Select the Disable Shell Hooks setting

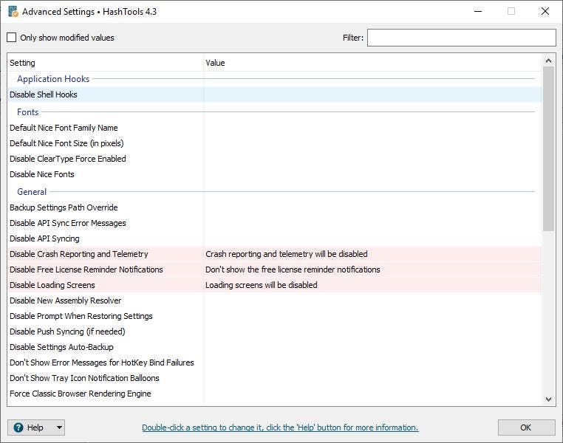pos(275,95)
